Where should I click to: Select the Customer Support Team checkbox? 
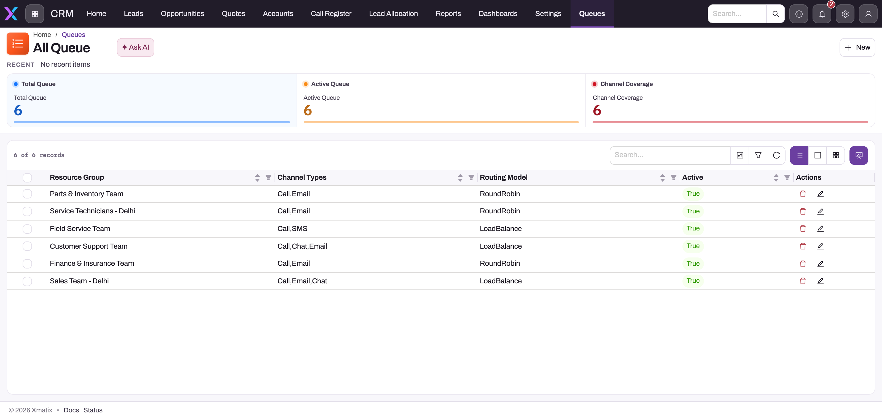pos(27,246)
